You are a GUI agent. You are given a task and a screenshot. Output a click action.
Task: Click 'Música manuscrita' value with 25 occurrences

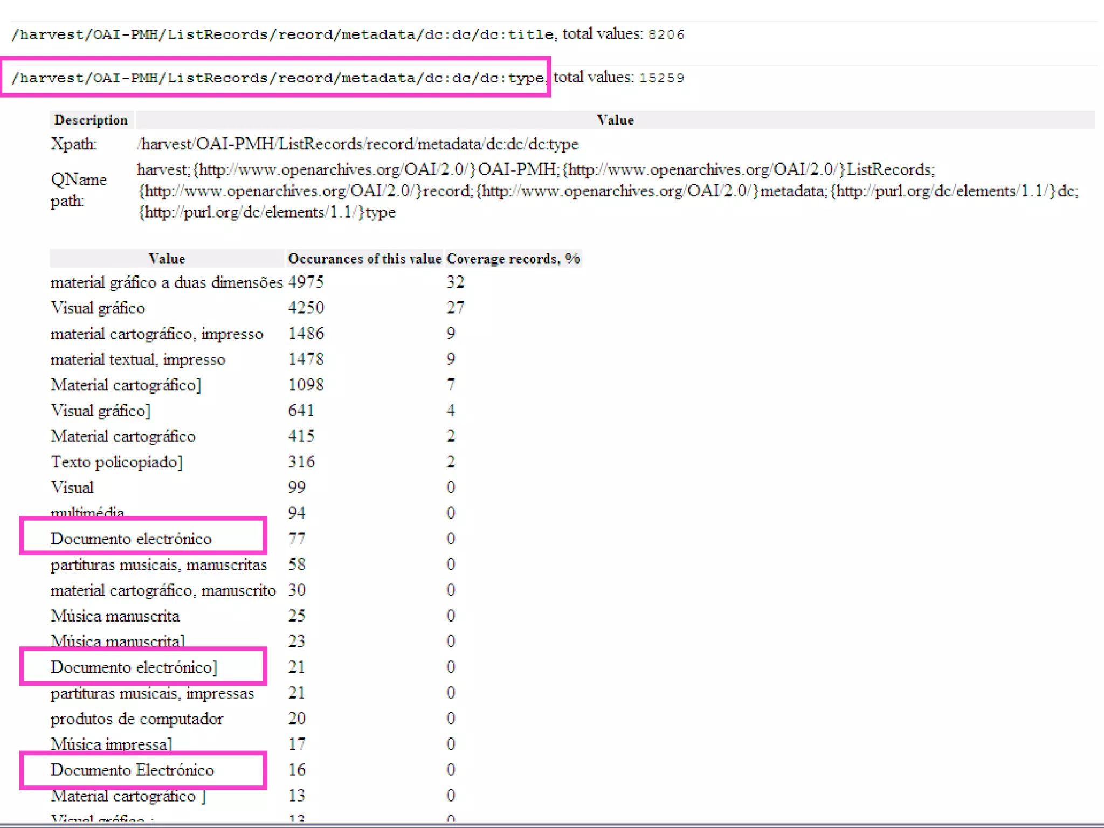click(x=115, y=616)
